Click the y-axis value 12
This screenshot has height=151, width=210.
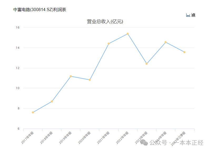[x=18, y=68]
